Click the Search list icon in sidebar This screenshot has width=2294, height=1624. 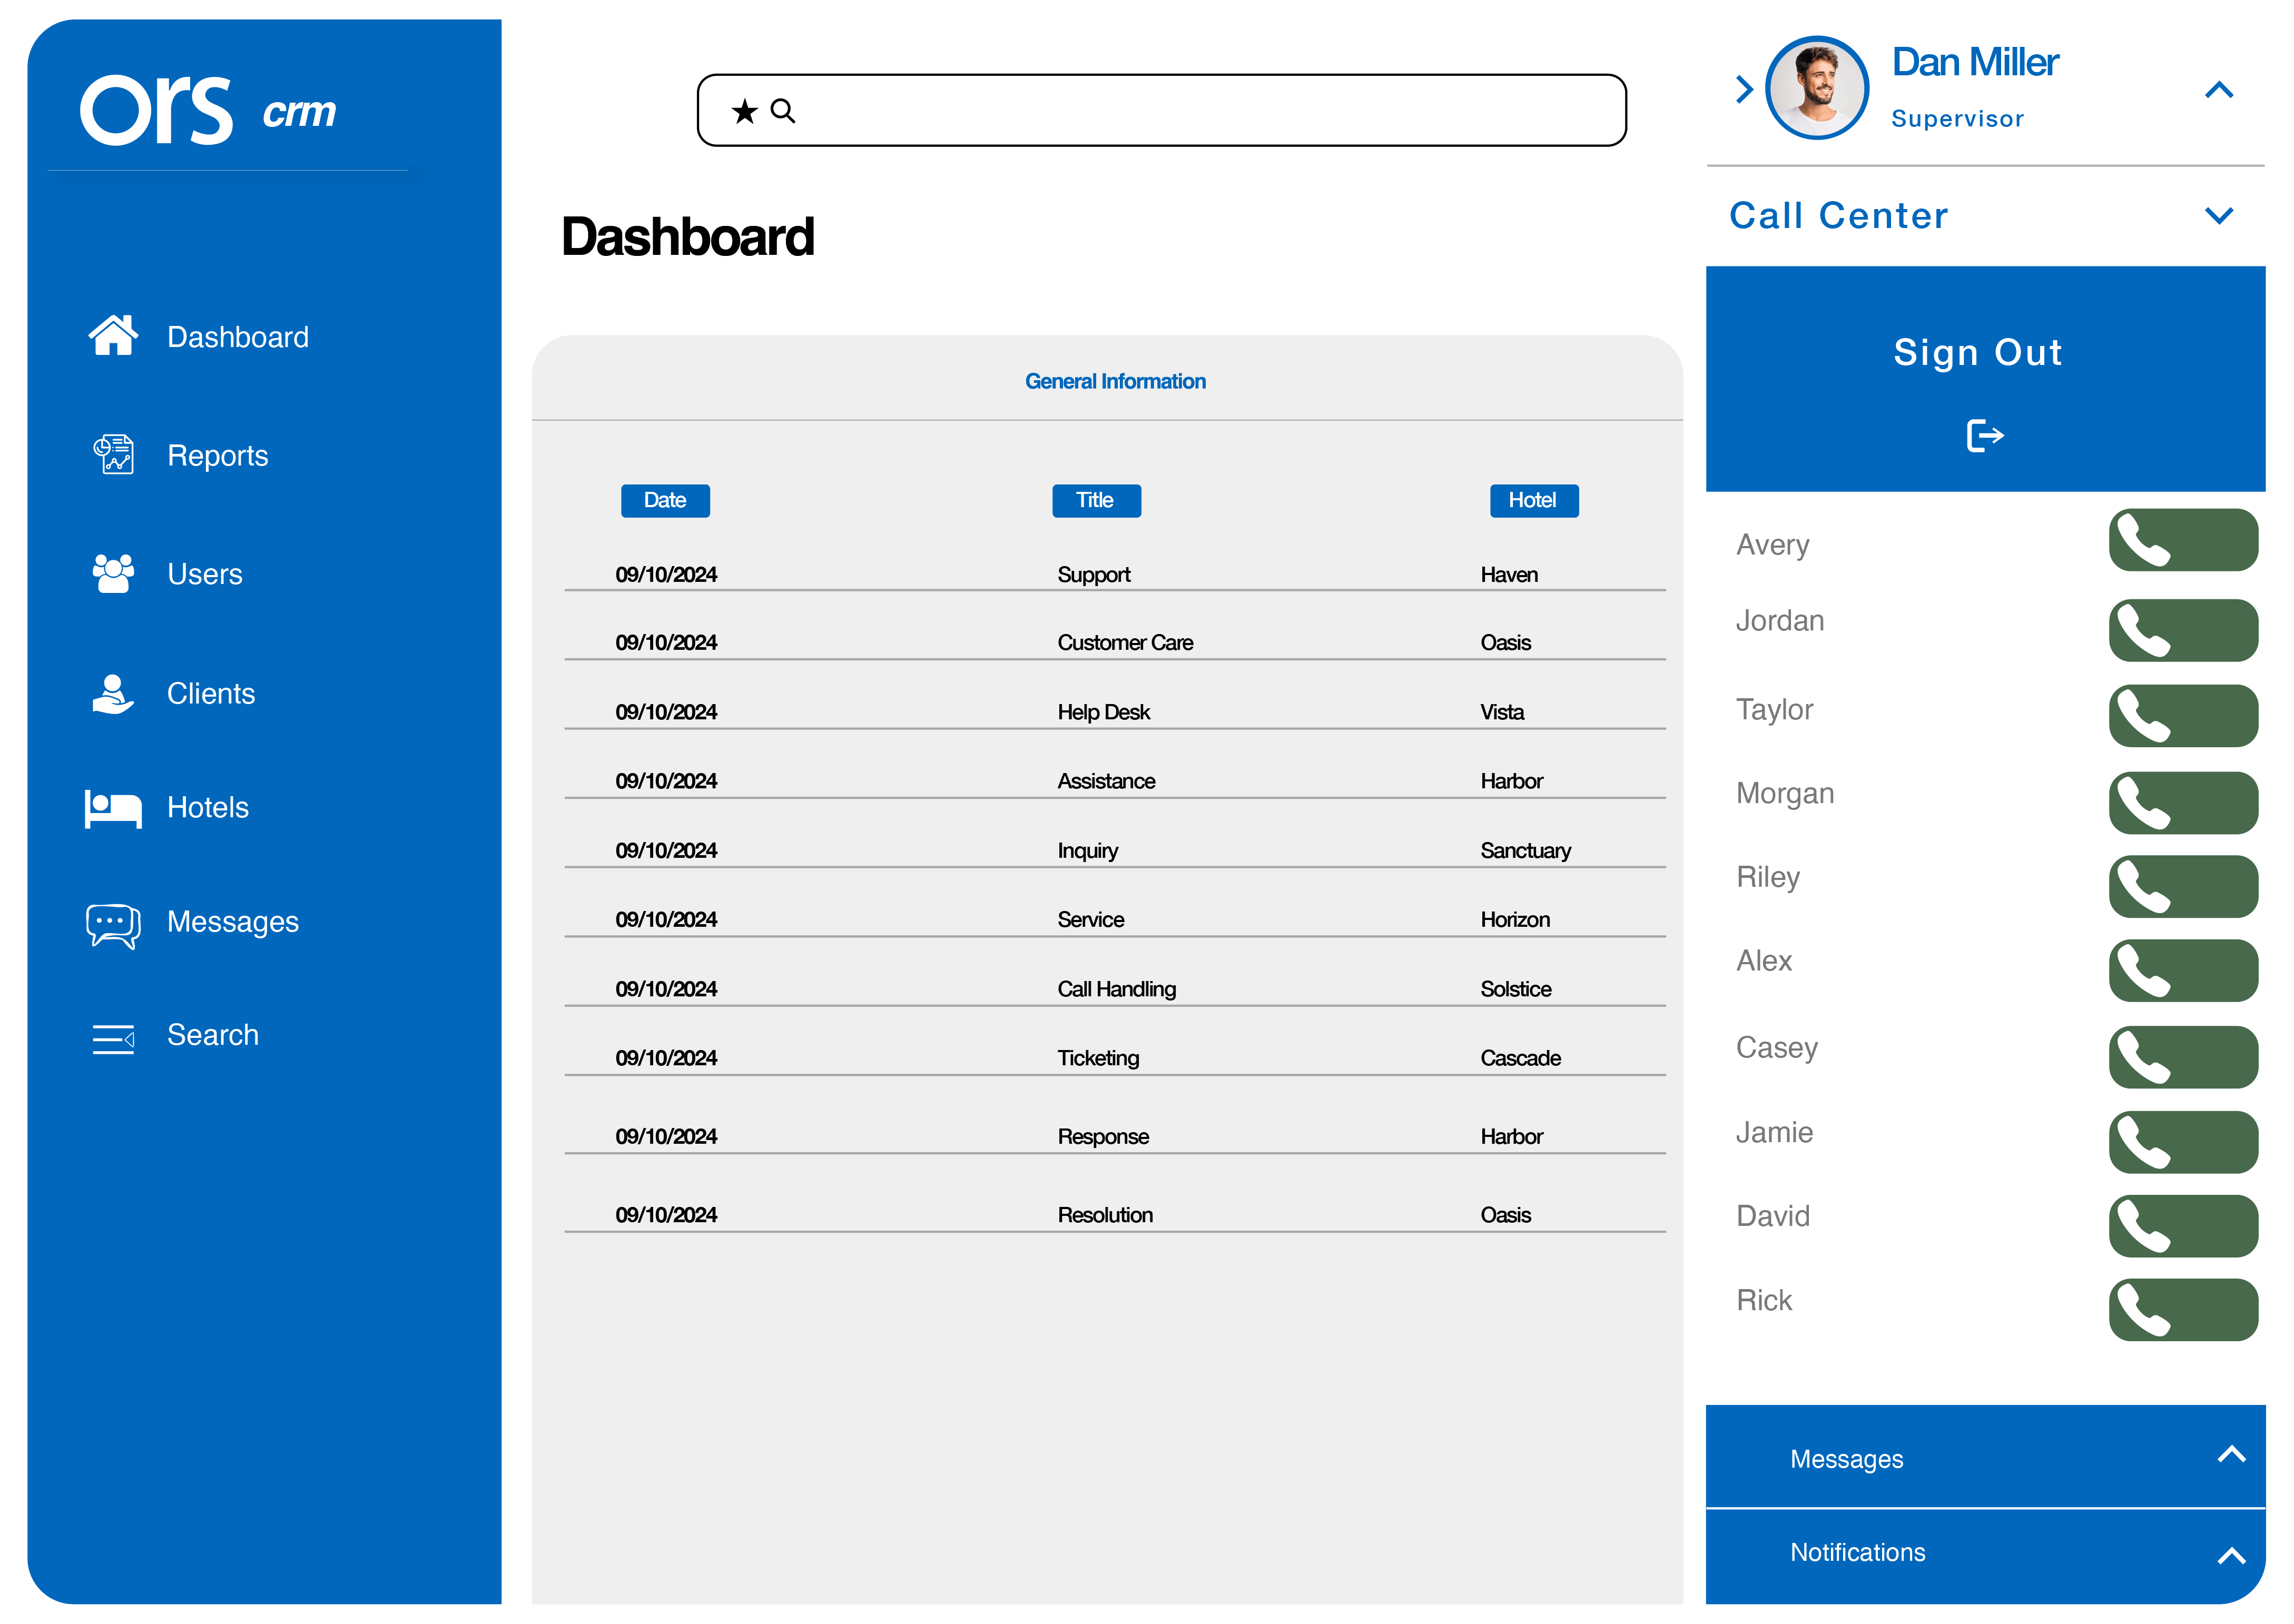pyautogui.click(x=113, y=1039)
